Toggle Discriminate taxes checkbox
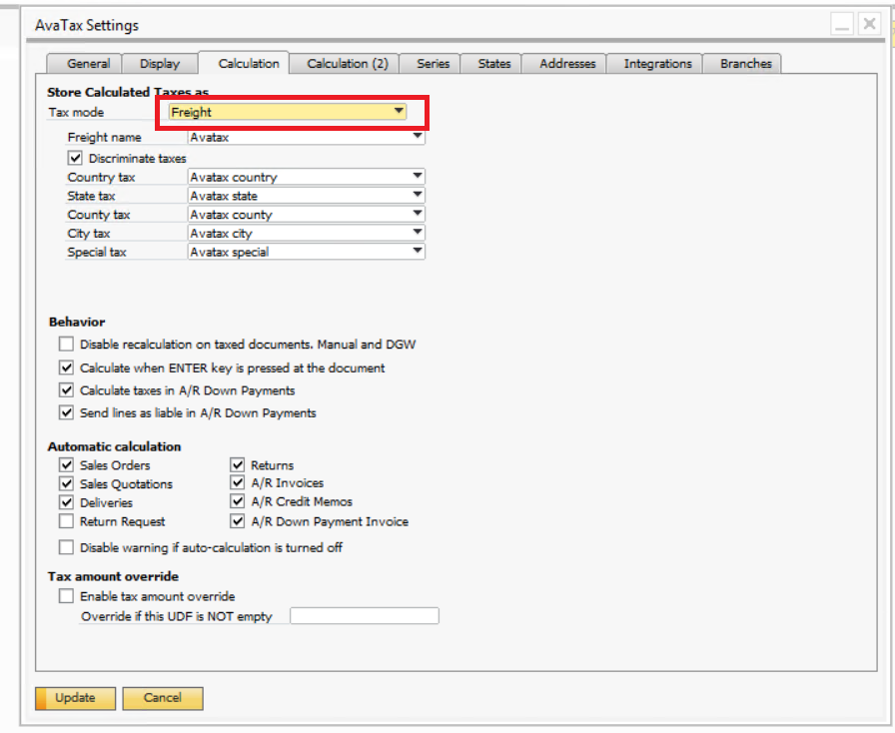 pyautogui.click(x=75, y=158)
